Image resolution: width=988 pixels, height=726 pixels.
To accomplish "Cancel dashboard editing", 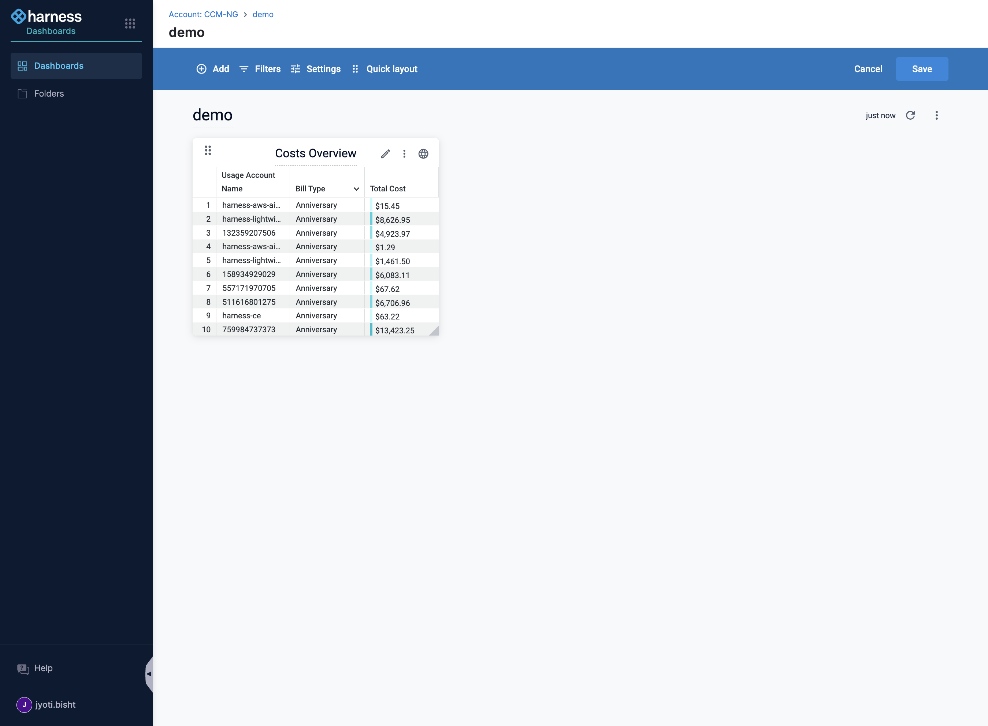I will point(868,69).
